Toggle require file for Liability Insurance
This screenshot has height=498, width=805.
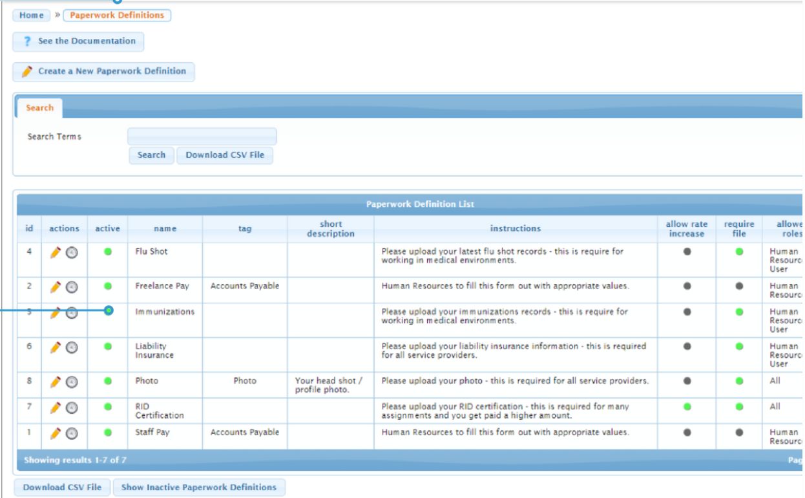click(739, 347)
